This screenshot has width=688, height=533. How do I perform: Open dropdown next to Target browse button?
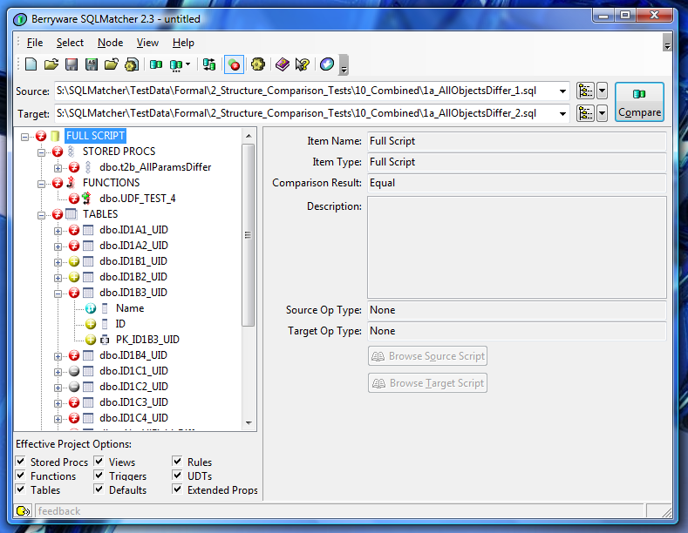pyautogui.click(x=602, y=113)
